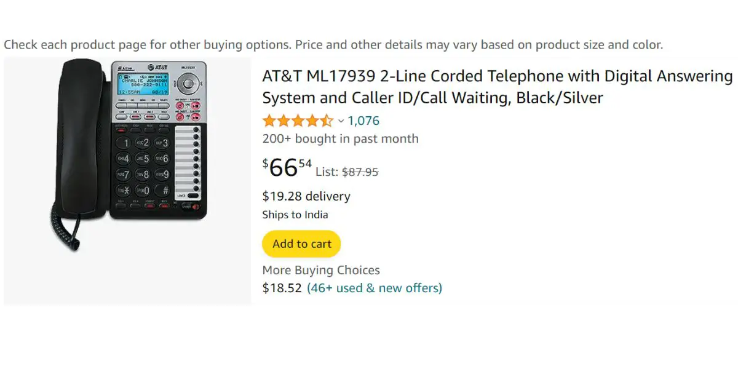738x369 pixels.
Task: Open the AT&T ML17939 product title link
Action: (497, 87)
